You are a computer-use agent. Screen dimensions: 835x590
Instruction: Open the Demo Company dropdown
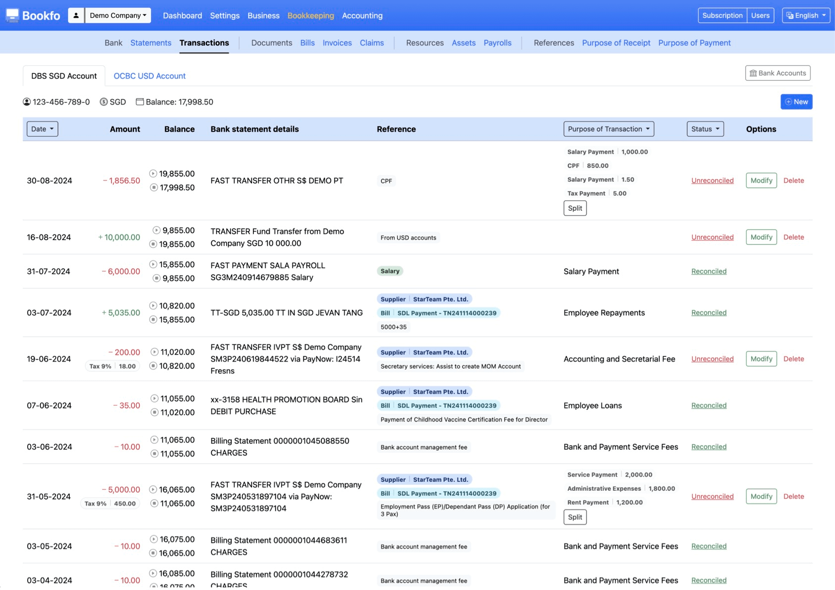click(x=118, y=15)
